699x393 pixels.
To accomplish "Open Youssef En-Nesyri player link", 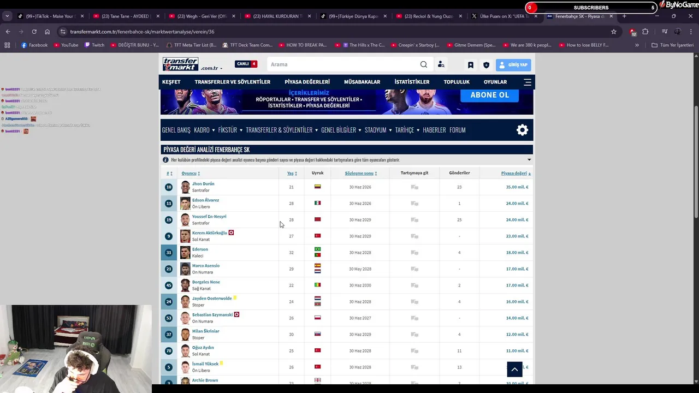I will [209, 217].
